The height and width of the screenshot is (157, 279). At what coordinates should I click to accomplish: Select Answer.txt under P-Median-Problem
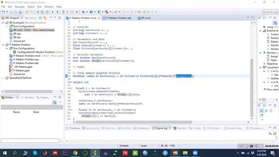[x=19, y=74]
